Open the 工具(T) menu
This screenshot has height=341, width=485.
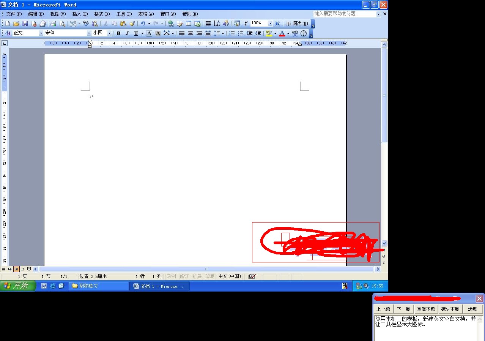pyautogui.click(x=124, y=14)
